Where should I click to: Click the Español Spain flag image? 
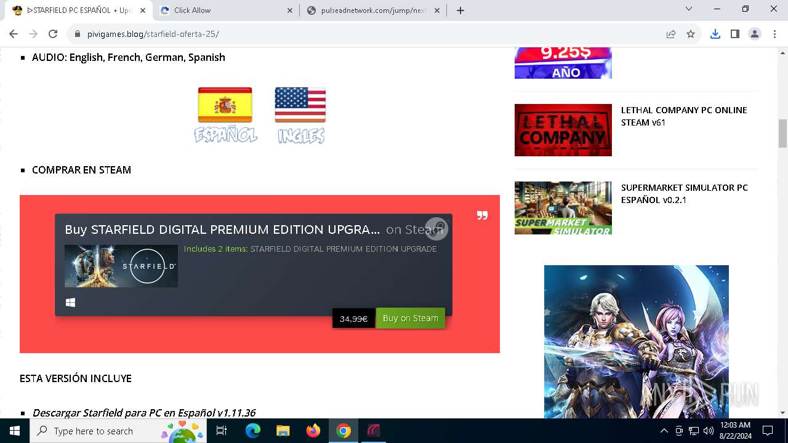pyautogui.click(x=225, y=115)
